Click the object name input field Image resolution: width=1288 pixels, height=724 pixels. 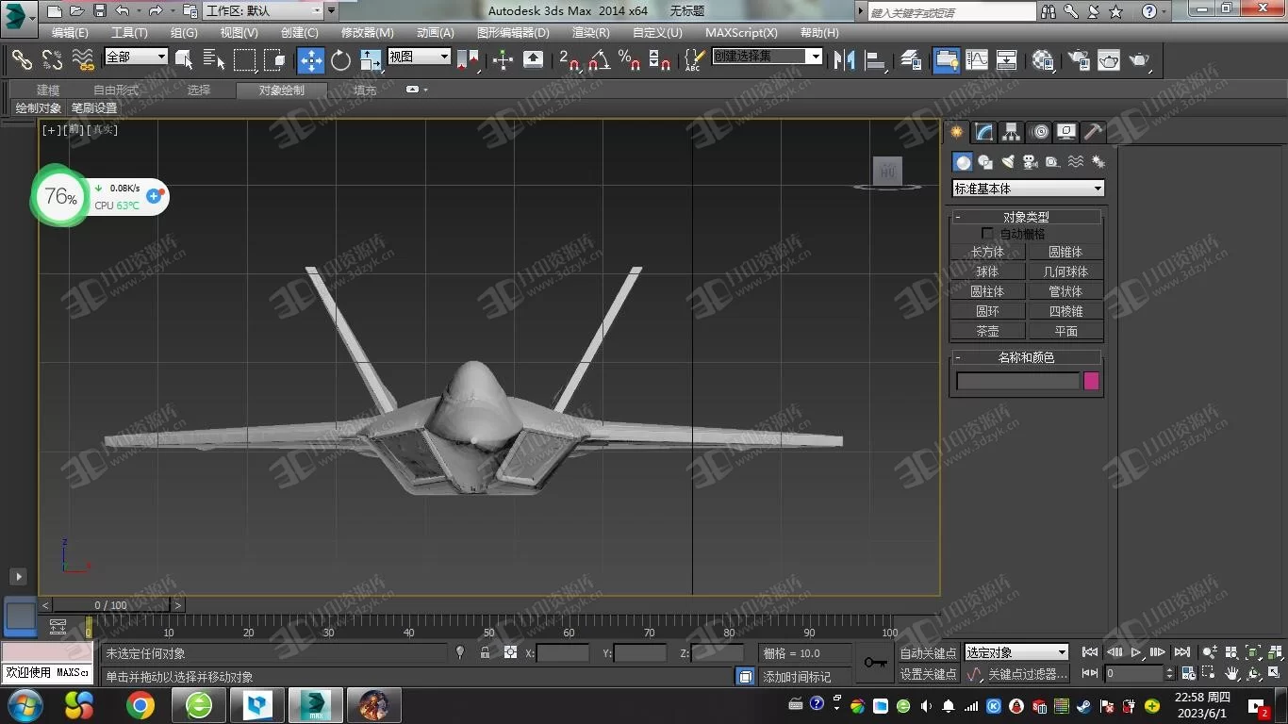1017,381
